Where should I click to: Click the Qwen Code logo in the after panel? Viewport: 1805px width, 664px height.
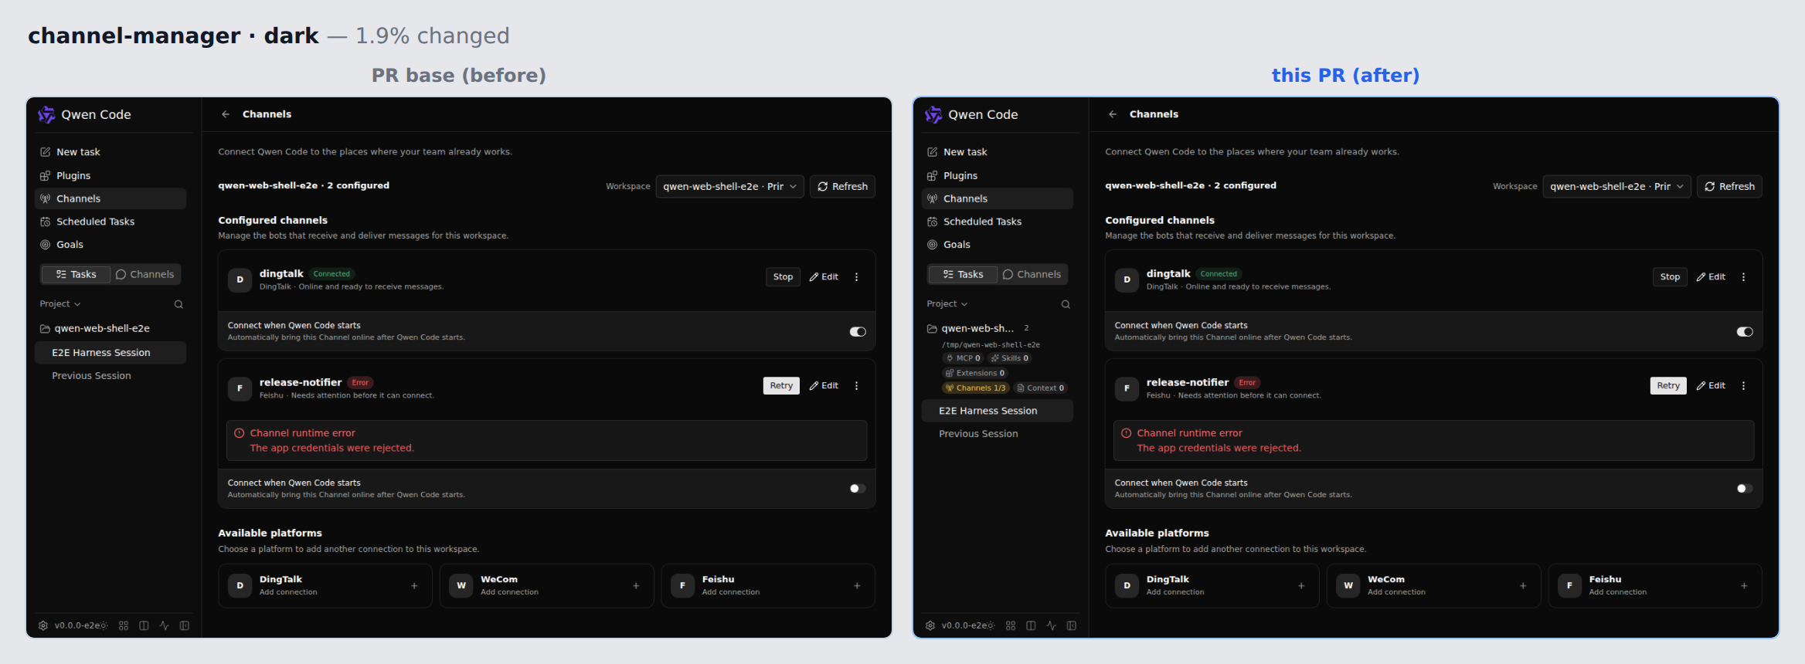click(x=933, y=114)
